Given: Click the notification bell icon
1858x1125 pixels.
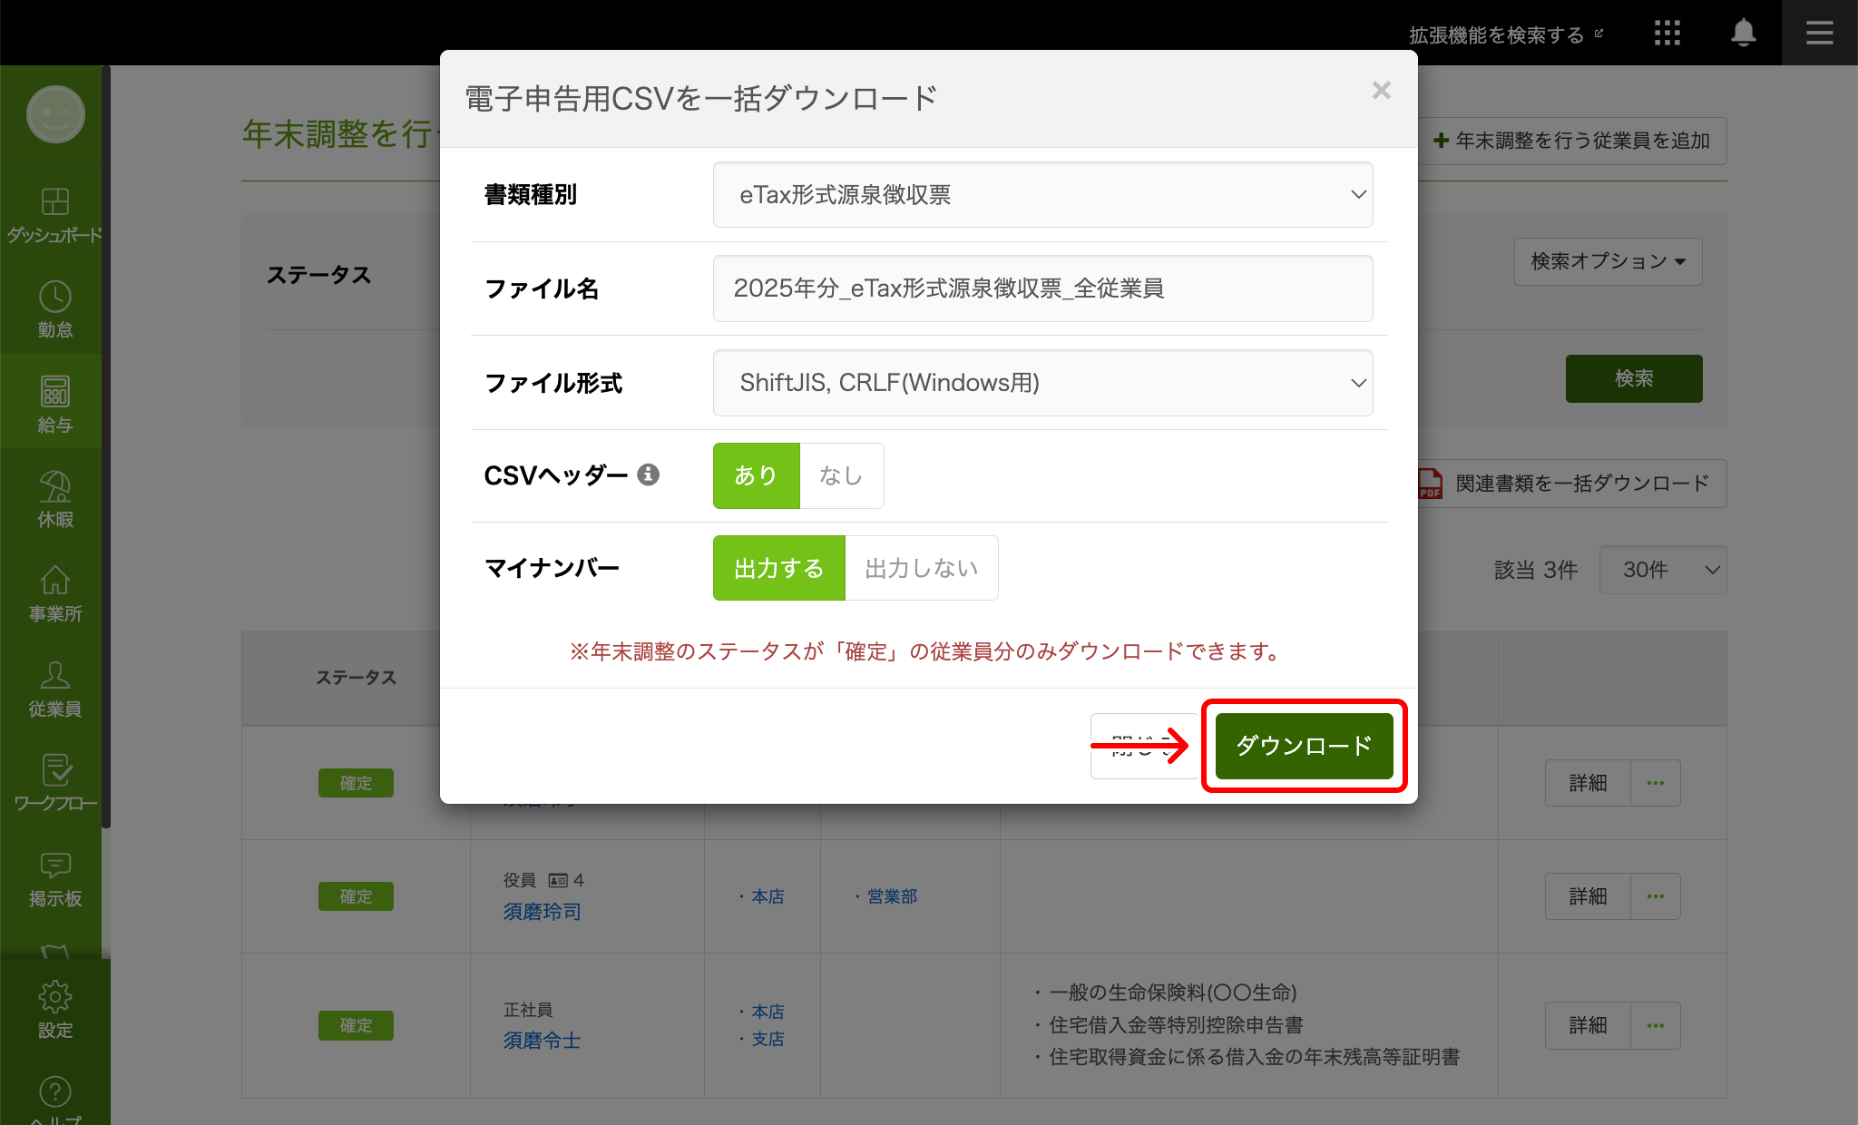Looking at the screenshot, I should pos(1743,34).
